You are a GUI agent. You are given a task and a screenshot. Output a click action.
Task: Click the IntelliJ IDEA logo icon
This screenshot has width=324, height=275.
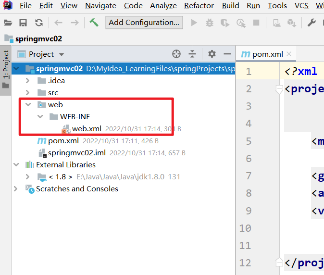pos(8,5)
